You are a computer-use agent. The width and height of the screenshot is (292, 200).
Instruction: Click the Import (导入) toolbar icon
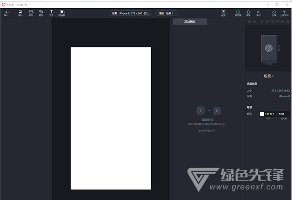click(6, 13)
